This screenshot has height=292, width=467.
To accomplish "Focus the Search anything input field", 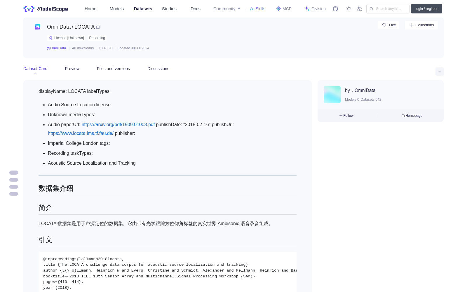I will click(388, 9).
